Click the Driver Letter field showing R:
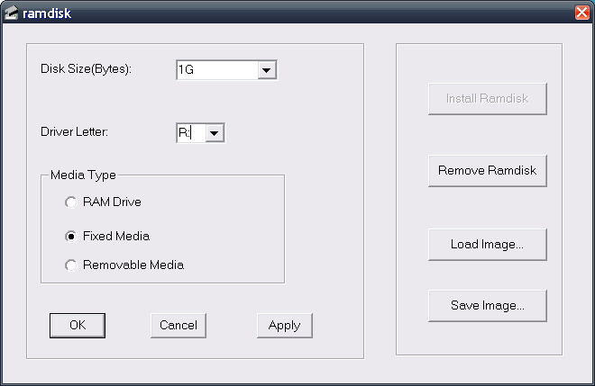This screenshot has width=595, height=386. click(189, 133)
